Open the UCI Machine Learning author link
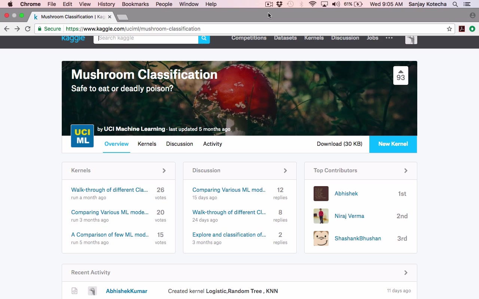 tap(134, 129)
